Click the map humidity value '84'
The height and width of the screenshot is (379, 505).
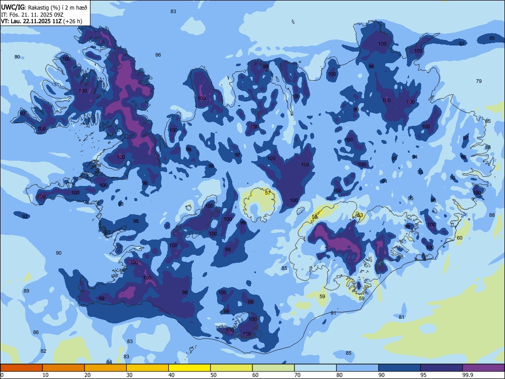(109, 362)
